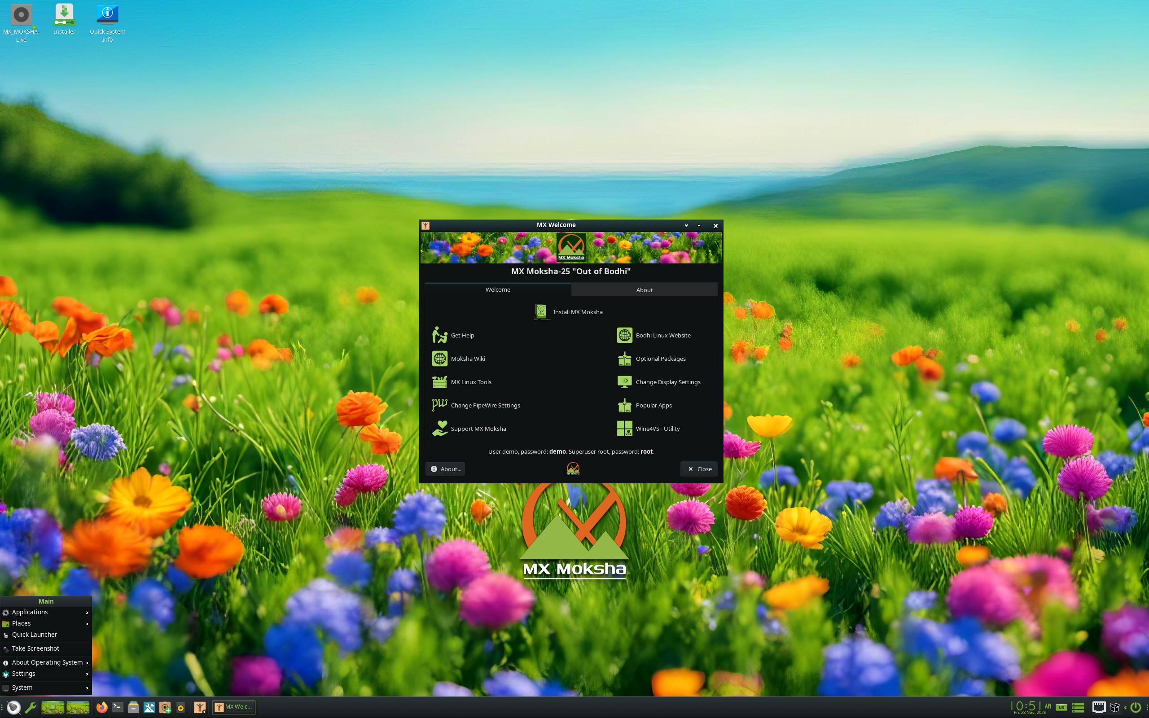Open the MX Tools taskbar icon

tap(149, 707)
